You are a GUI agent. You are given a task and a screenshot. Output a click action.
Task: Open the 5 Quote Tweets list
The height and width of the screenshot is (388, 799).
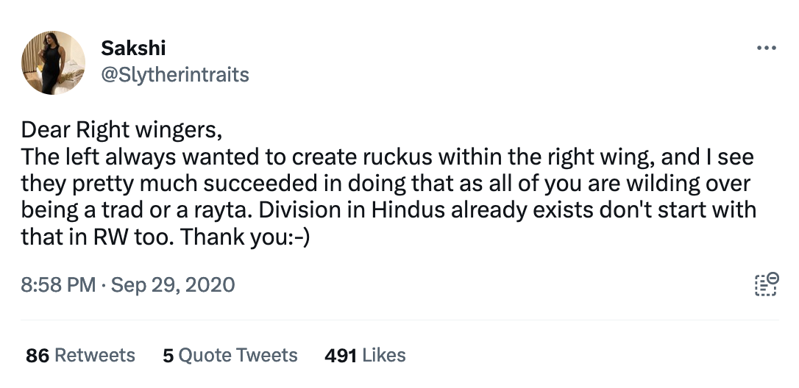click(230, 356)
